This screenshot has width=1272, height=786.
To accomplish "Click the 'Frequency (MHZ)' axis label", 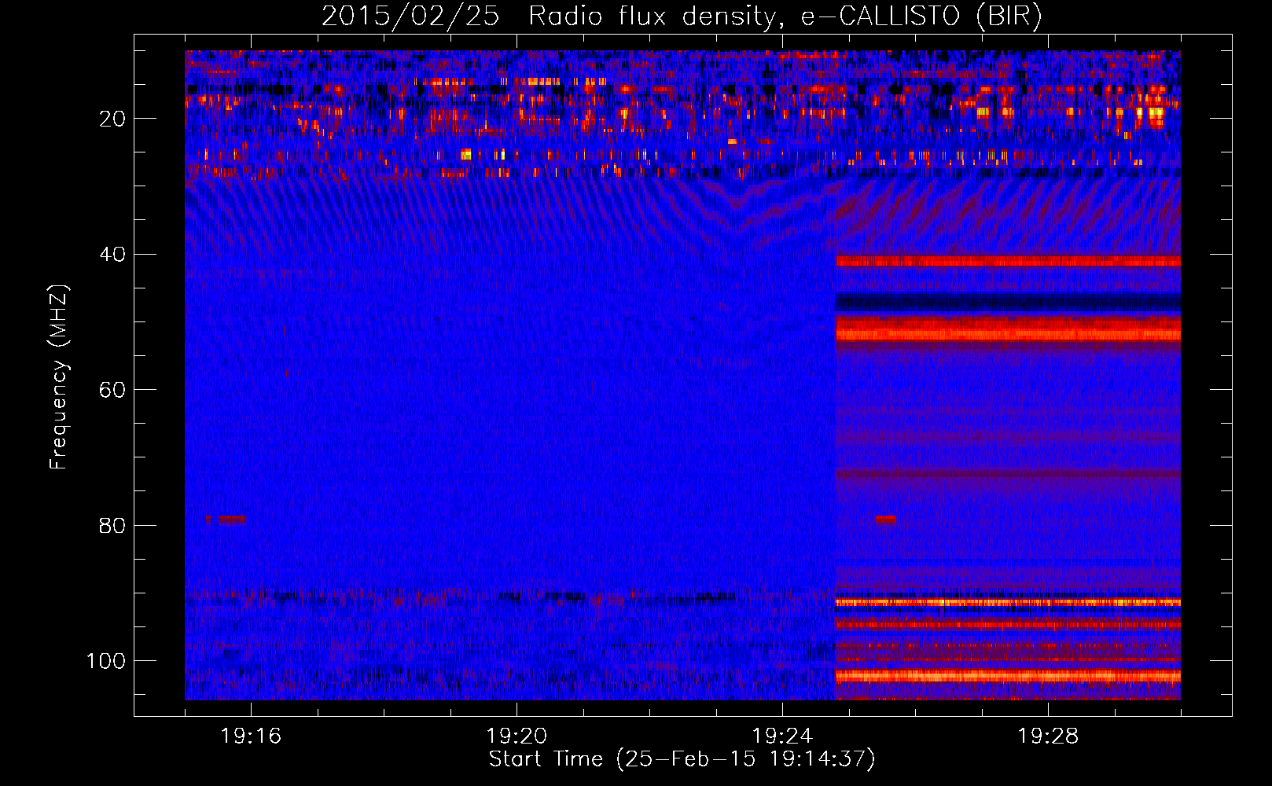I will (59, 377).
